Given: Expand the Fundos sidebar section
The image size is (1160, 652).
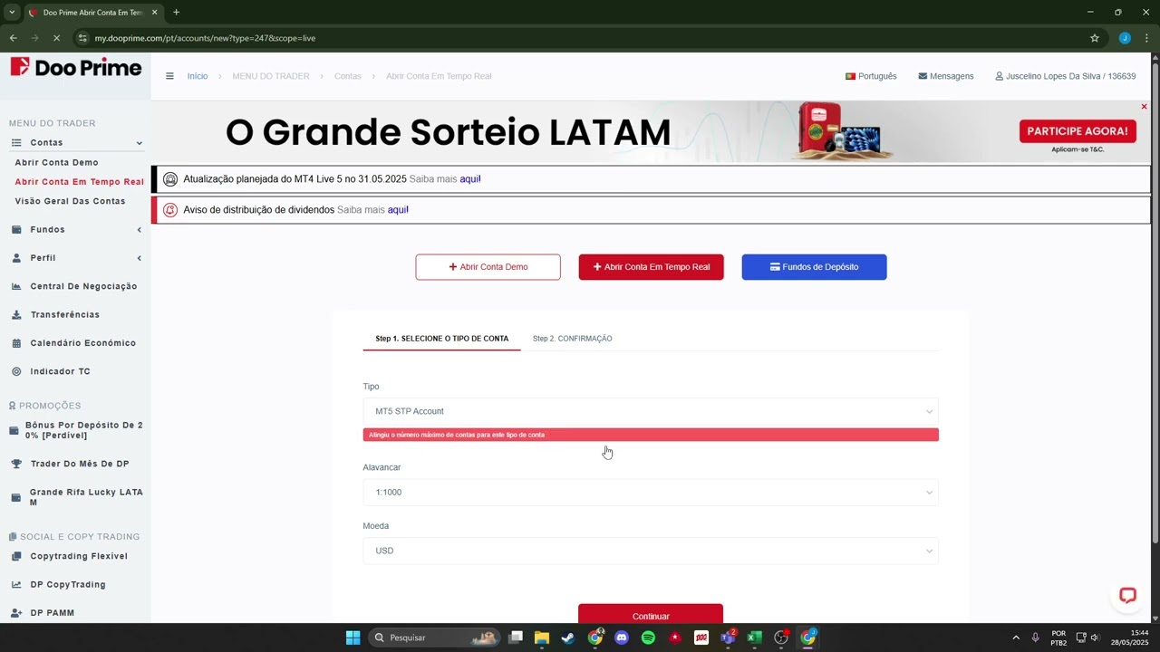Looking at the screenshot, I should [x=76, y=230].
